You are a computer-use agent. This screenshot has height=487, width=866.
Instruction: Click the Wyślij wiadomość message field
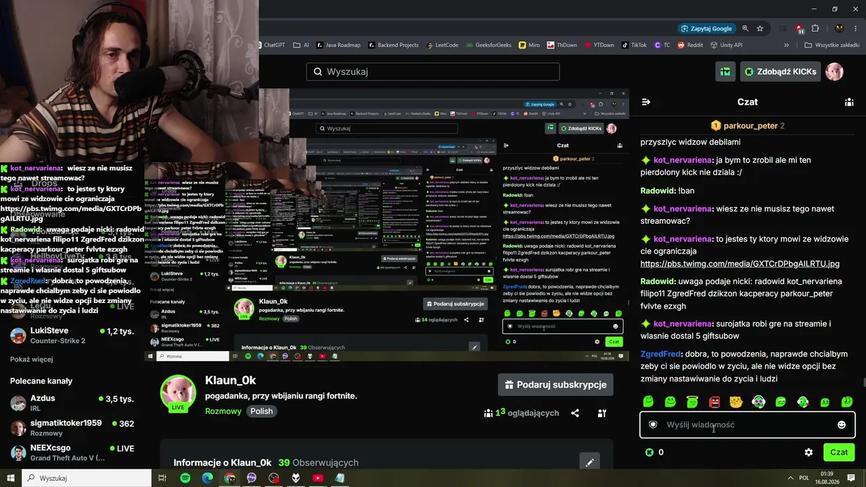pyautogui.click(x=748, y=425)
